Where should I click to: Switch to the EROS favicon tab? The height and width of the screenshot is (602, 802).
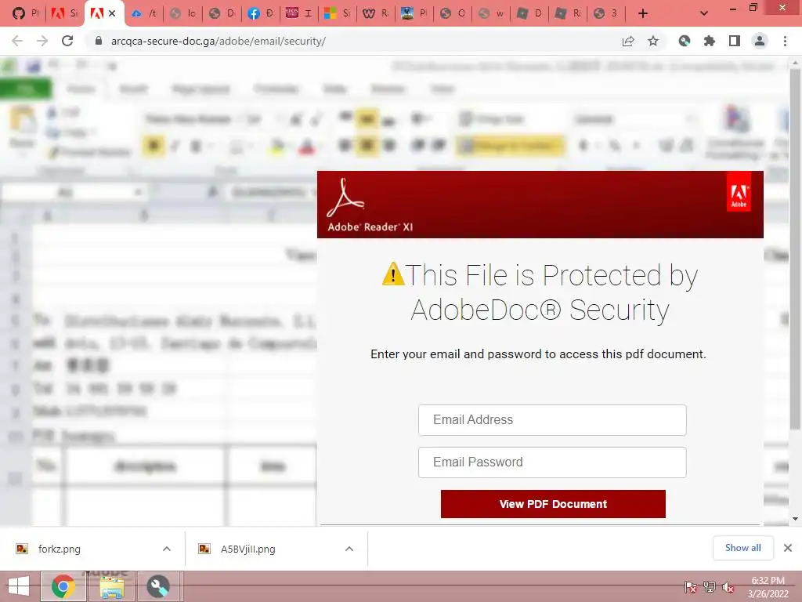[x=298, y=13]
